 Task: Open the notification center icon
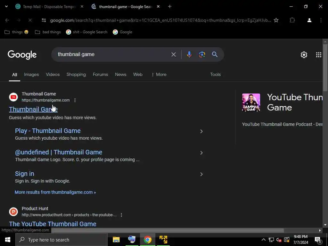pyautogui.click(x=318, y=240)
